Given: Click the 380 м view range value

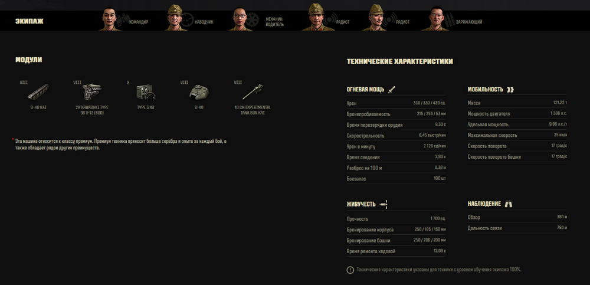Looking at the screenshot, I should [x=562, y=217].
